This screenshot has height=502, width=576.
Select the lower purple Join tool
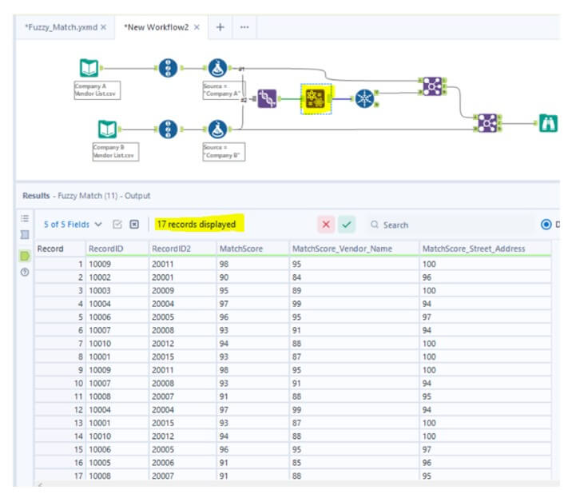pos(487,123)
